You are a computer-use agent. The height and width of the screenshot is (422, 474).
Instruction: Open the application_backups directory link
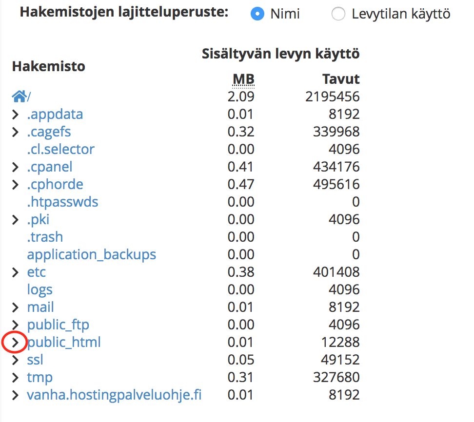pyautogui.click(x=91, y=254)
